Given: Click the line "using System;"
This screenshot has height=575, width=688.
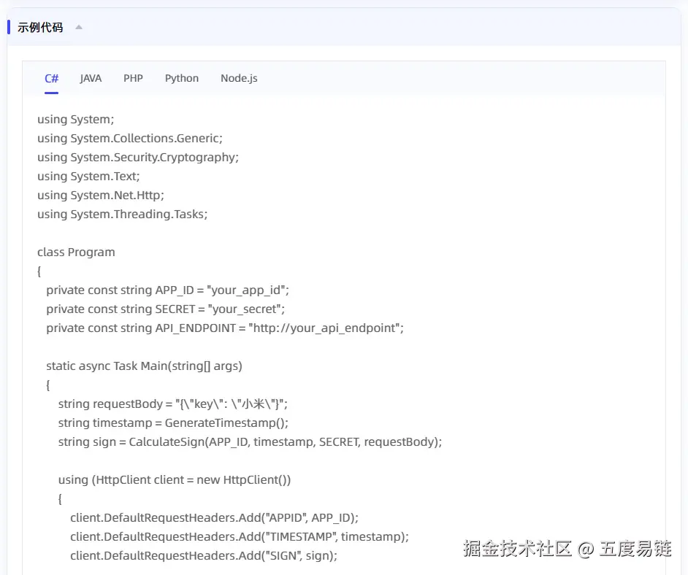Looking at the screenshot, I should (x=75, y=119).
